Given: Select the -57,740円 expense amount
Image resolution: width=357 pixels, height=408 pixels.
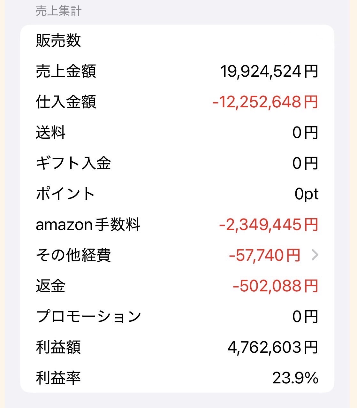Looking at the screenshot, I should point(265,255).
